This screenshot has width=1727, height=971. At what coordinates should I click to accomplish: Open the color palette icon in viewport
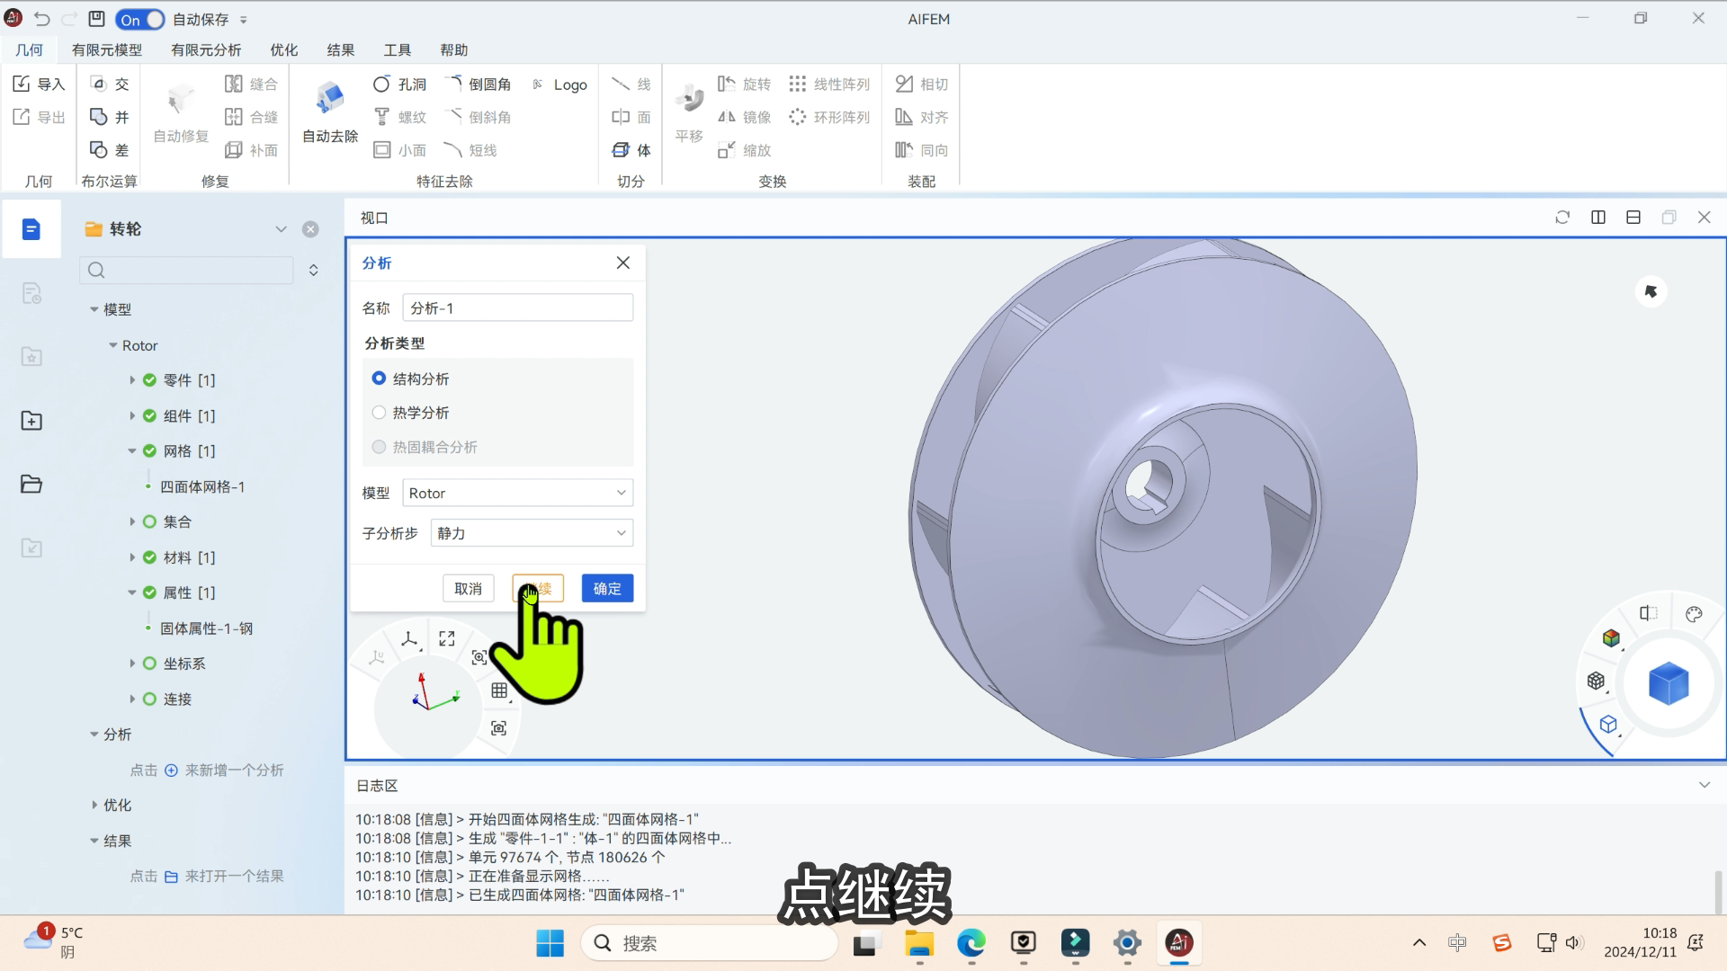[x=1694, y=614]
